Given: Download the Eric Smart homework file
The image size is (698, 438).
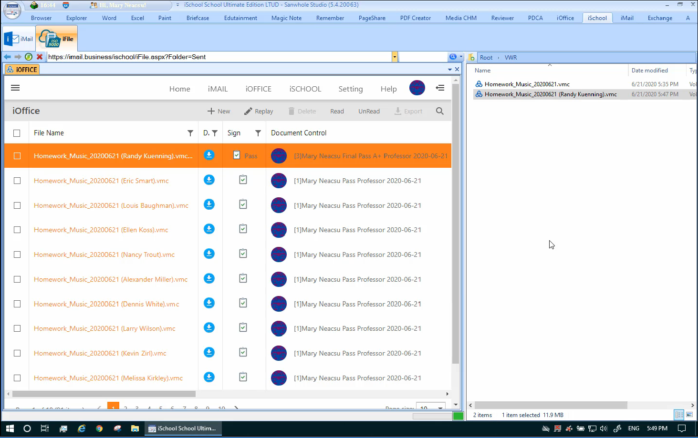Looking at the screenshot, I should point(209,180).
